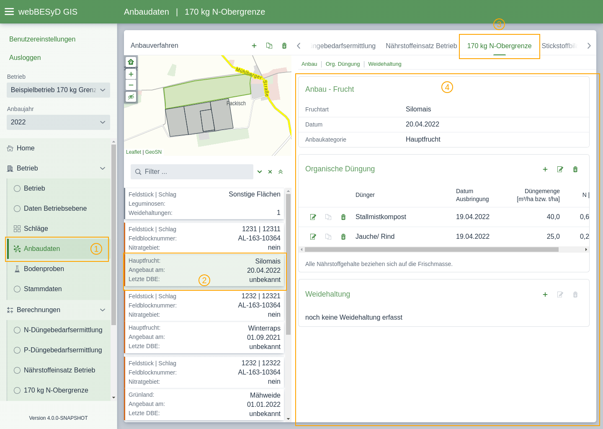Copy the Jauche/ Rind row
This screenshot has width=603, height=429.
click(x=328, y=237)
